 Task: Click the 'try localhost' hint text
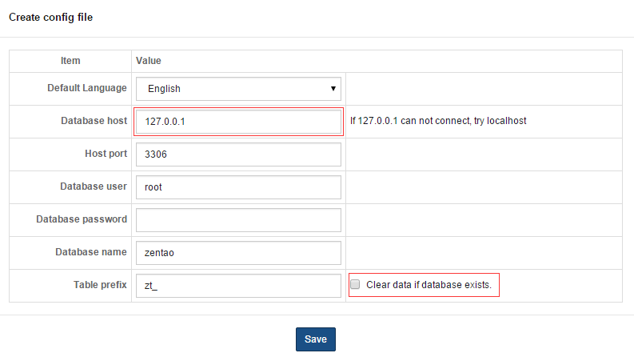[500, 122]
